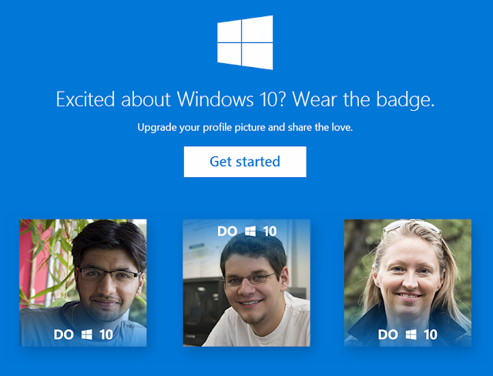Click small Windows logo in middle photo's top badge
This screenshot has width=493, height=376.
250,231
